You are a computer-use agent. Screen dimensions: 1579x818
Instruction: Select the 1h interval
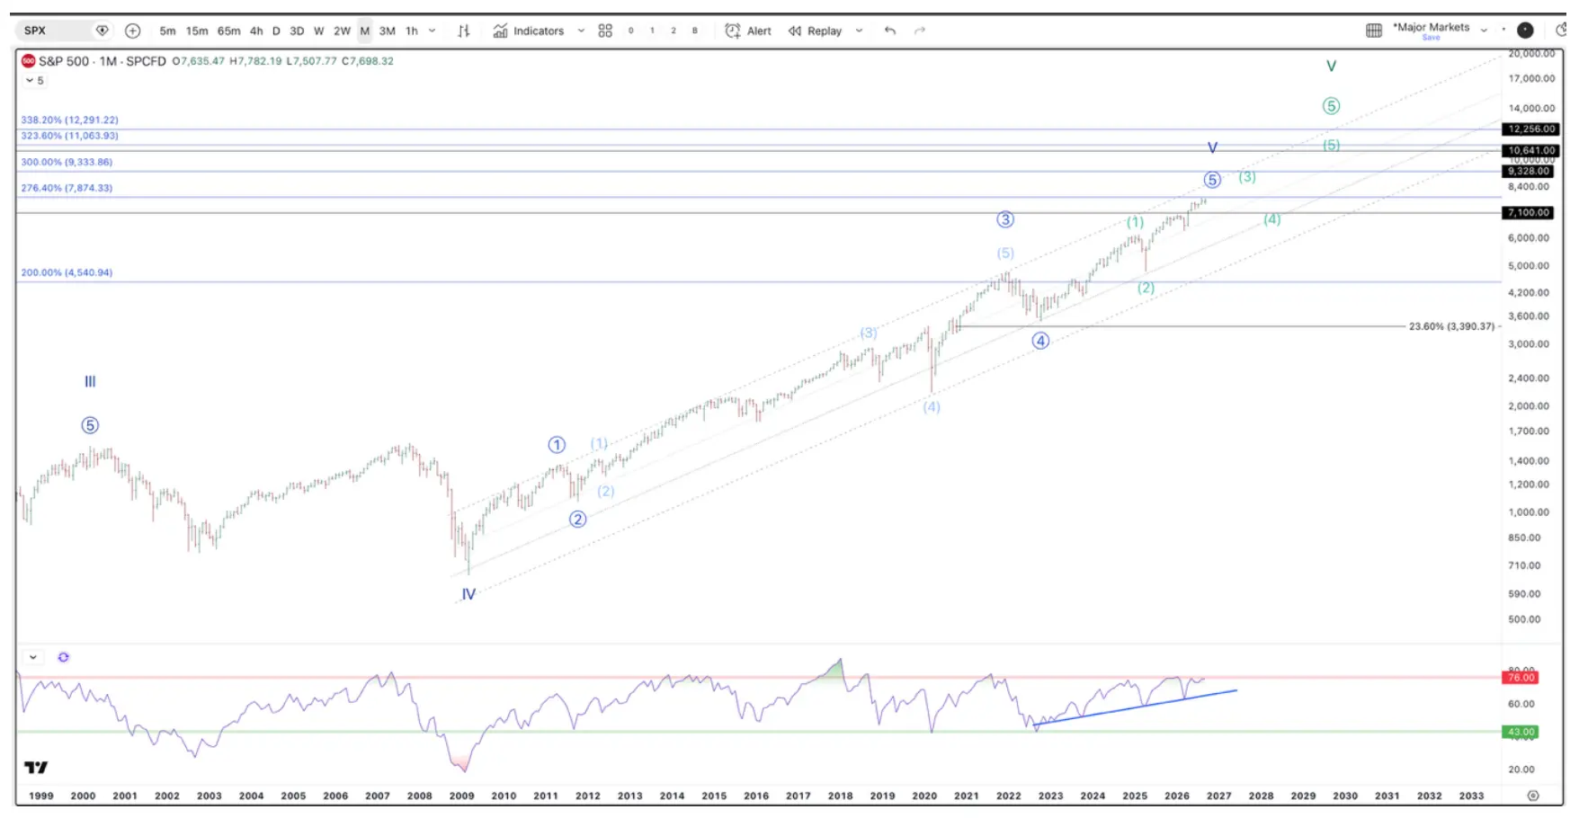pyautogui.click(x=412, y=31)
